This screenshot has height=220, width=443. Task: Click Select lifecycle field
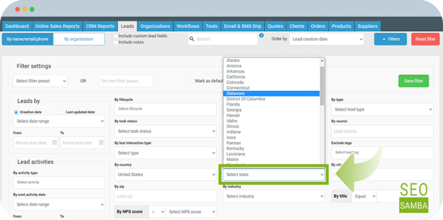pyautogui.click(x=166, y=109)
